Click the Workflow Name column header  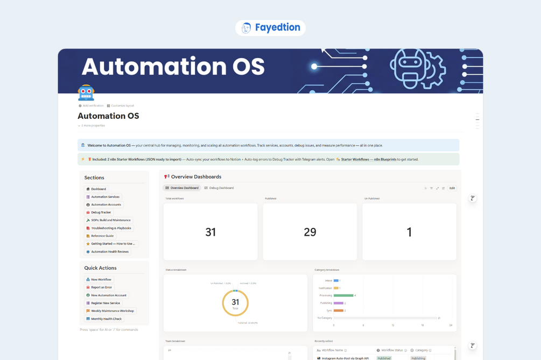(332, 350)
